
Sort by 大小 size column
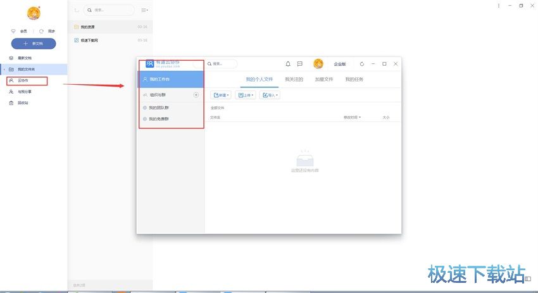click(386, 118)
